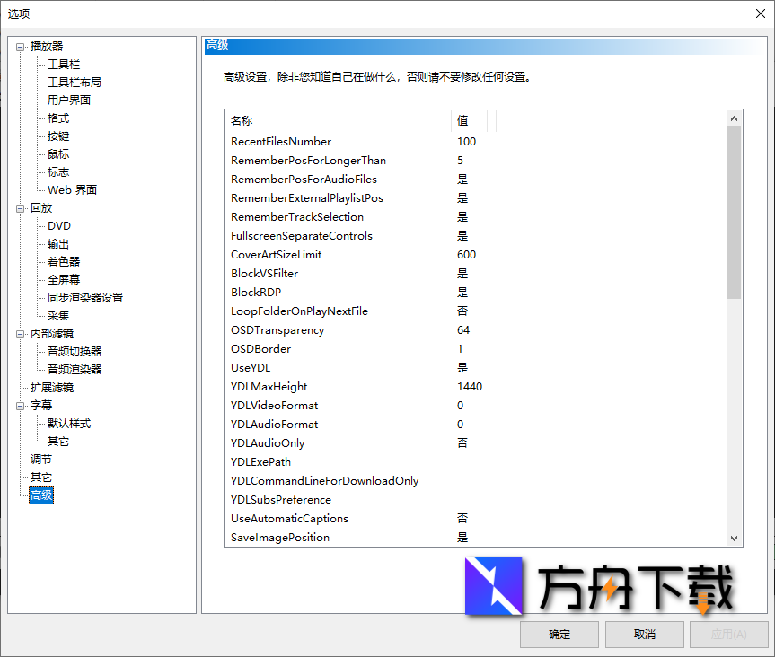Image resolution: width=775 pixels, height=657 pixels.
Task: Select the OSDTransparency setting row
Action: 277,330
